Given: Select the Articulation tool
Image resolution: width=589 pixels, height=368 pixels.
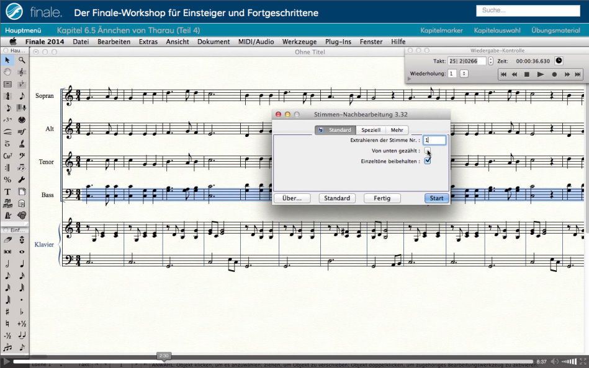Looking at the screenshot, I should click(7, 144).
